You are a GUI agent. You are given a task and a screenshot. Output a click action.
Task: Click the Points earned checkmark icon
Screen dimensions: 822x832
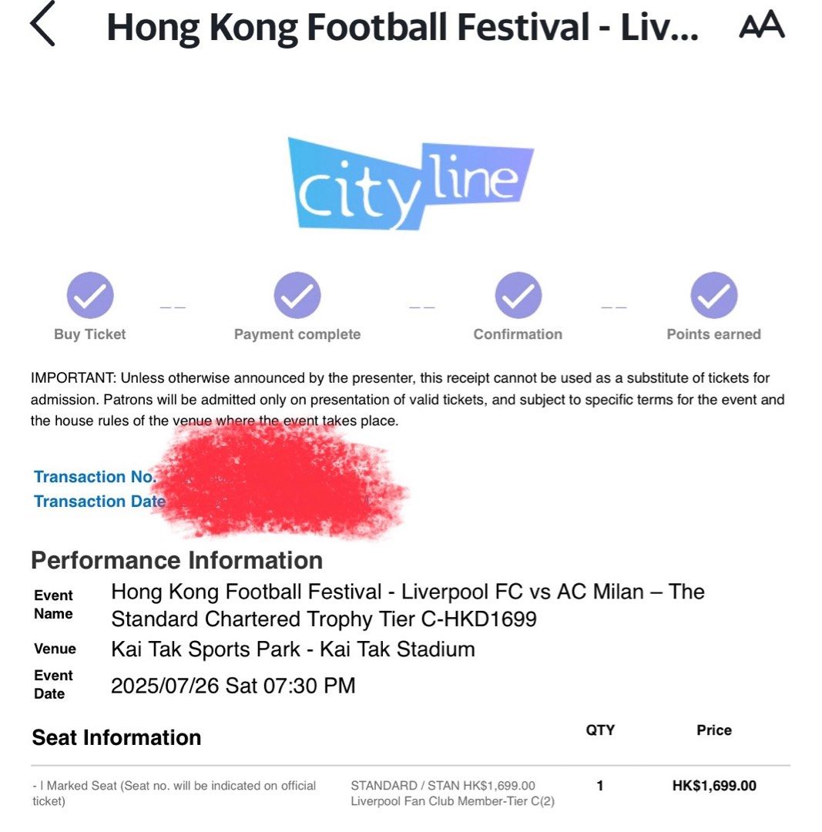714,295
